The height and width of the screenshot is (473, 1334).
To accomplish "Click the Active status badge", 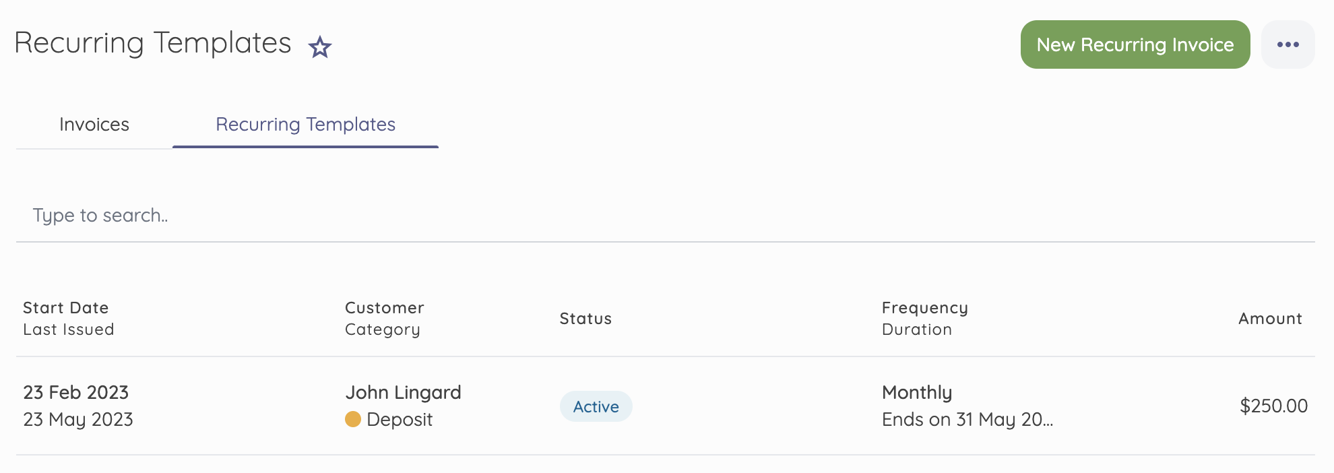I will click(596, 406).
